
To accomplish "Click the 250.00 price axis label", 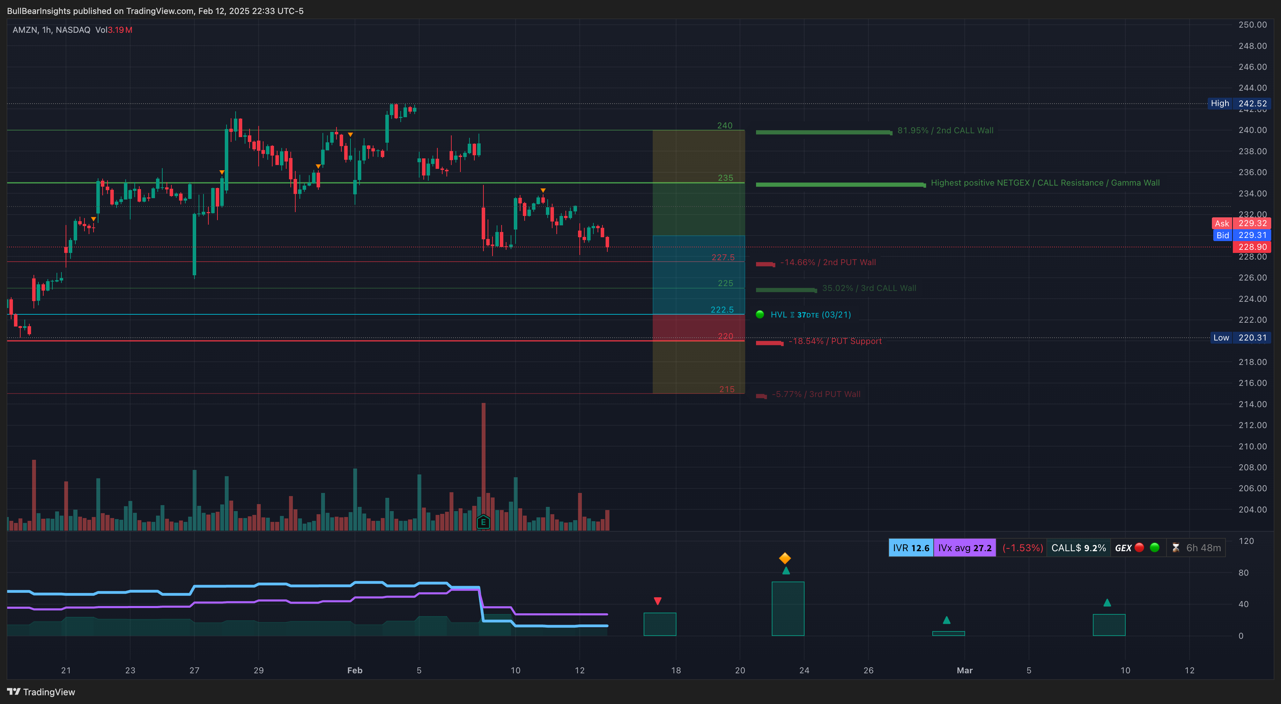I will coord(1252,24).
